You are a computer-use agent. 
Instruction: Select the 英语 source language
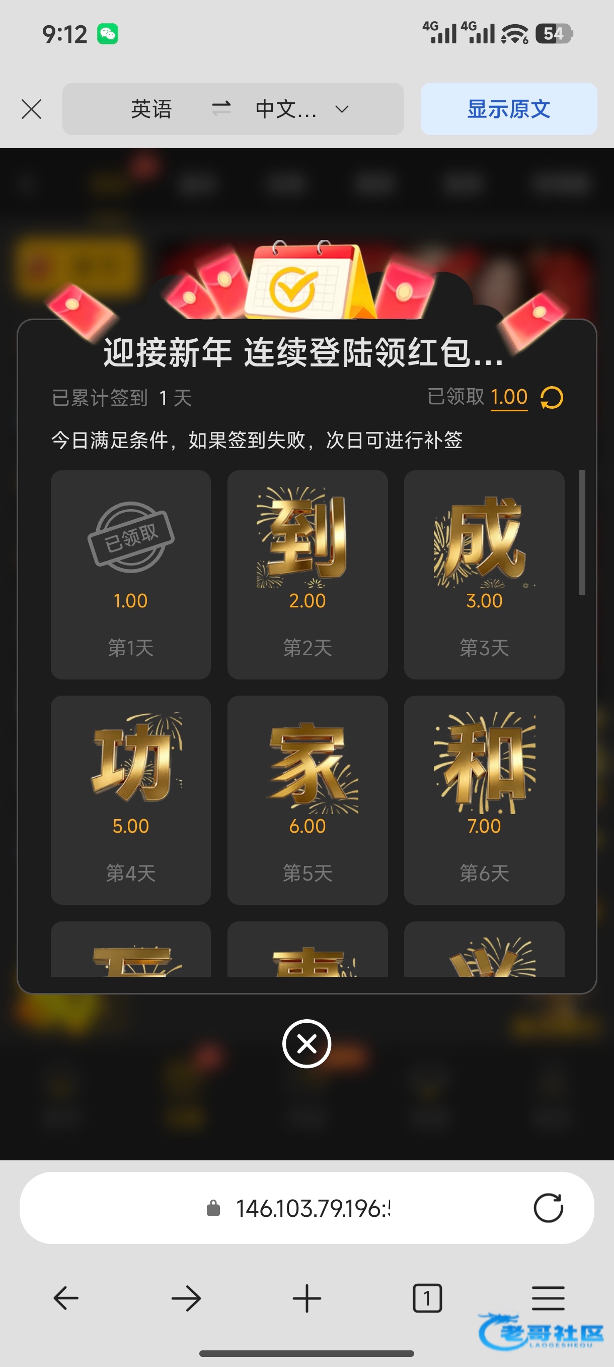151,109
